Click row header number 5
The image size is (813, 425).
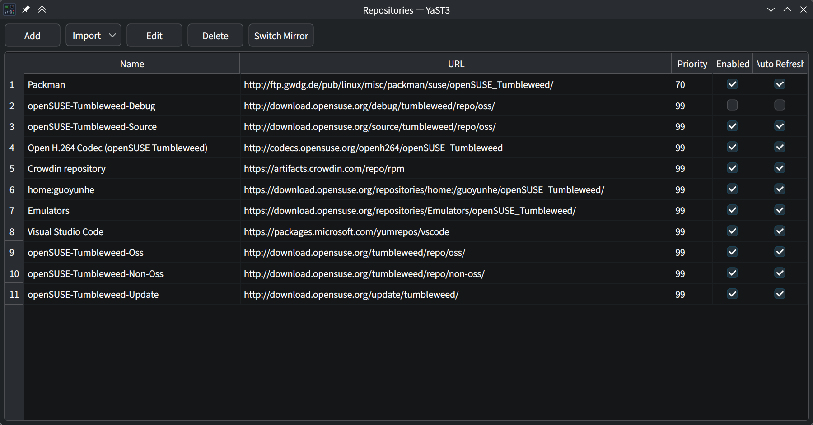14,169
